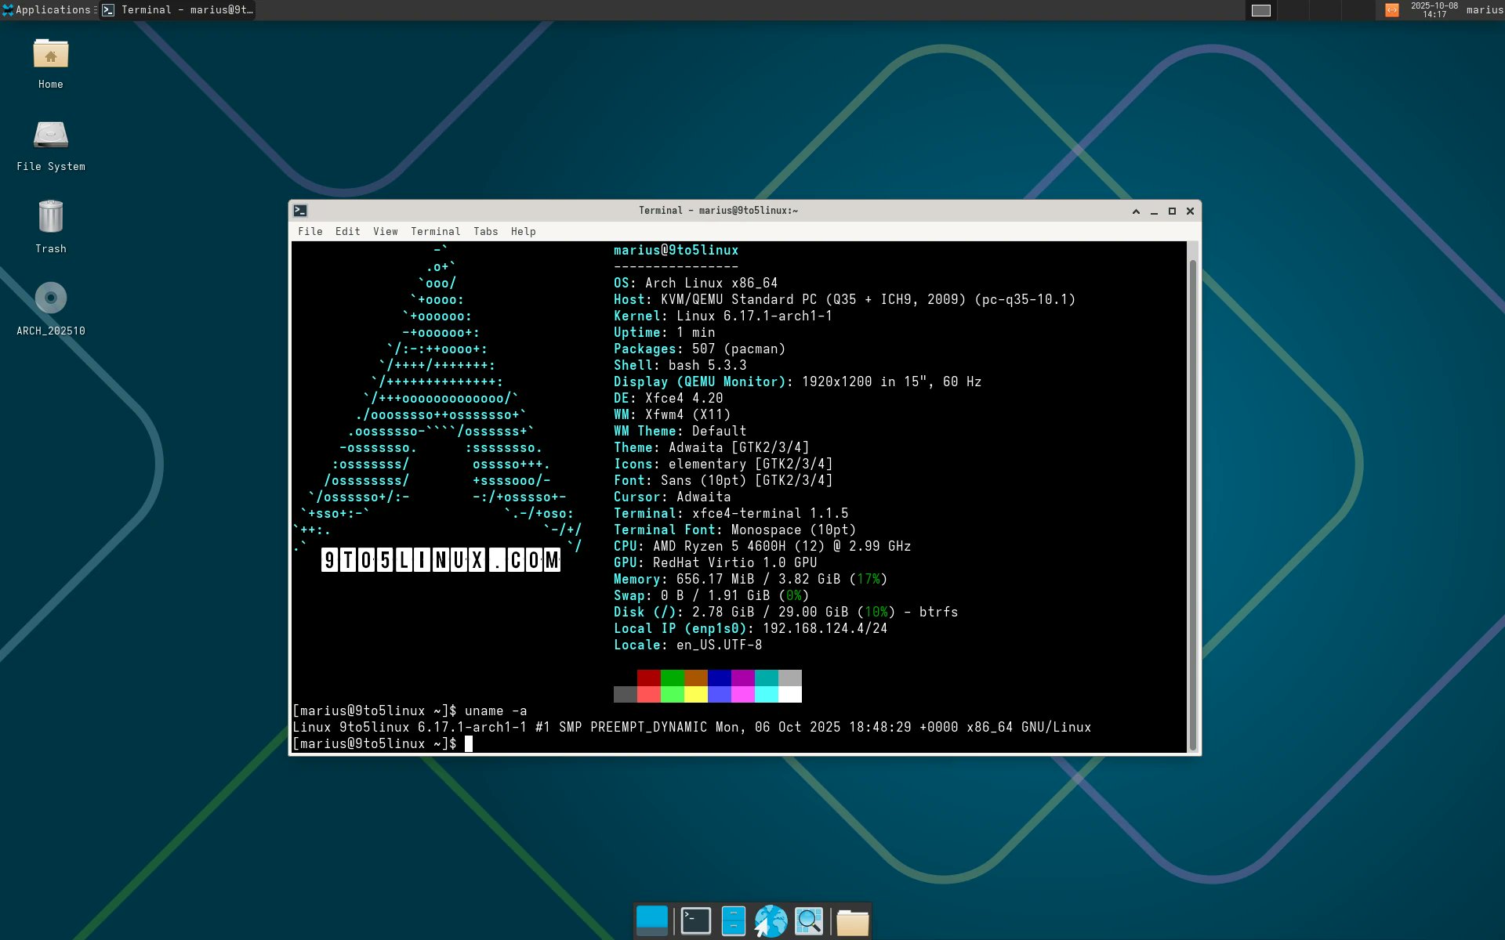Click the clock date and time
Screen dimensions: 1505x940
pyautogui.click(x=1434, y=10)
